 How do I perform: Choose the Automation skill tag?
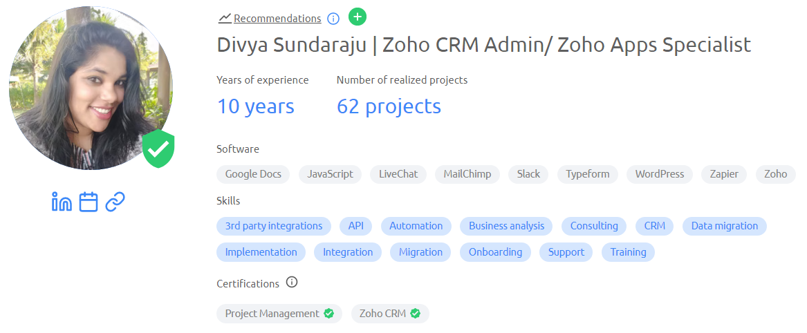coord(416,226)
